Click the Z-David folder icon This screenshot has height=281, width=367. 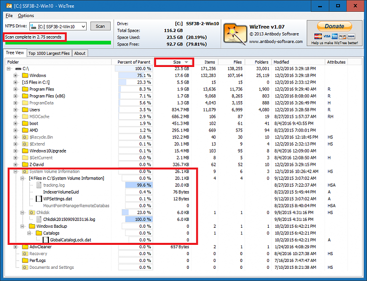click(25, 165)
